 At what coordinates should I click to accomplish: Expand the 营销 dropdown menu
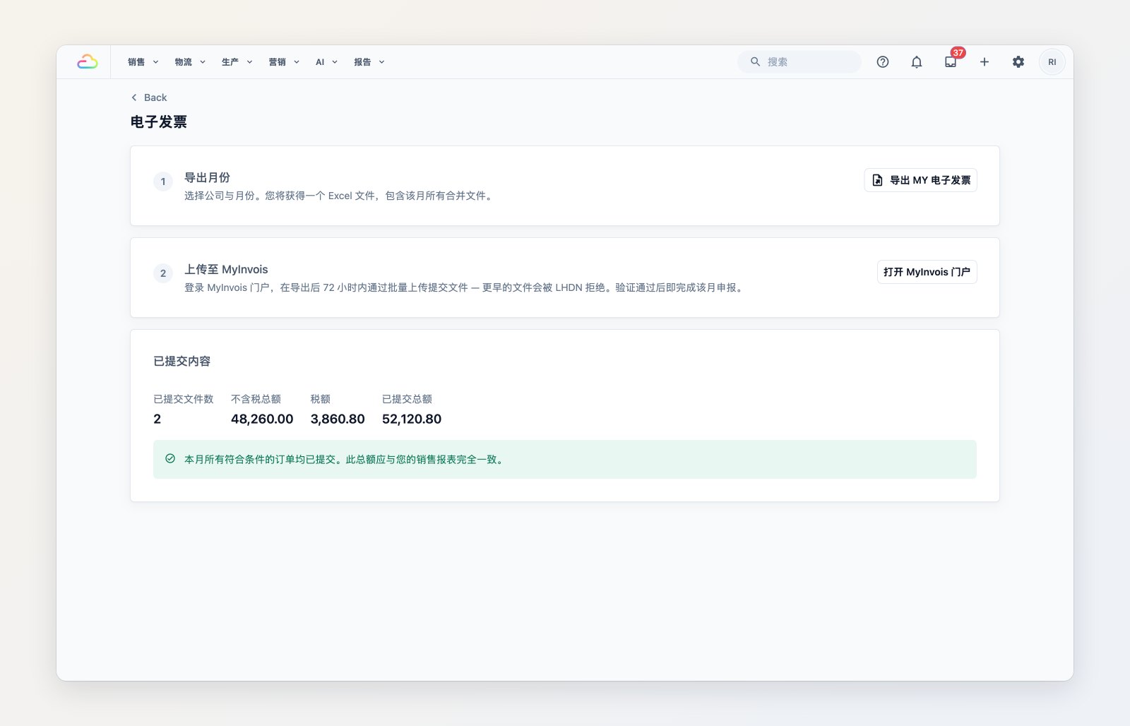click(284, 62)
